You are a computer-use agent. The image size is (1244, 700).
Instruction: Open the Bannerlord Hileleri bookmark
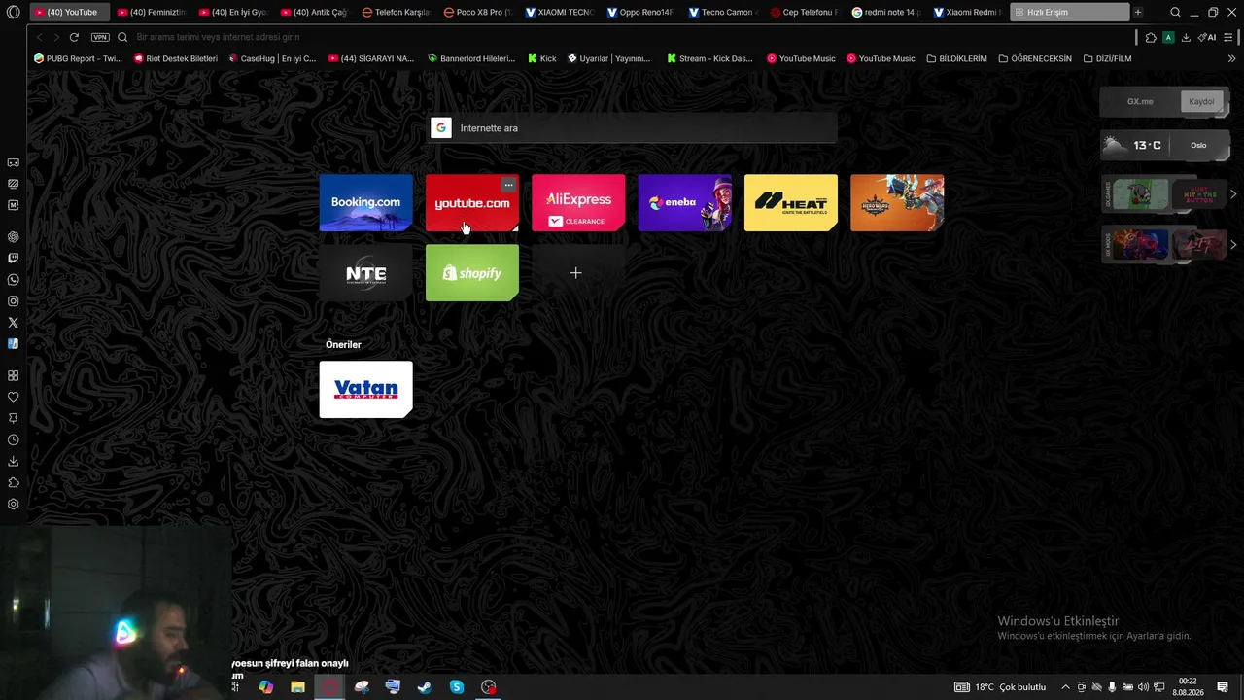pyautogui.click(x=471, y=58)
